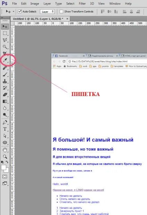The width and height of the screenshot is (147, 215).
Task: Open the Edit menu
Action: coord(24,3)
